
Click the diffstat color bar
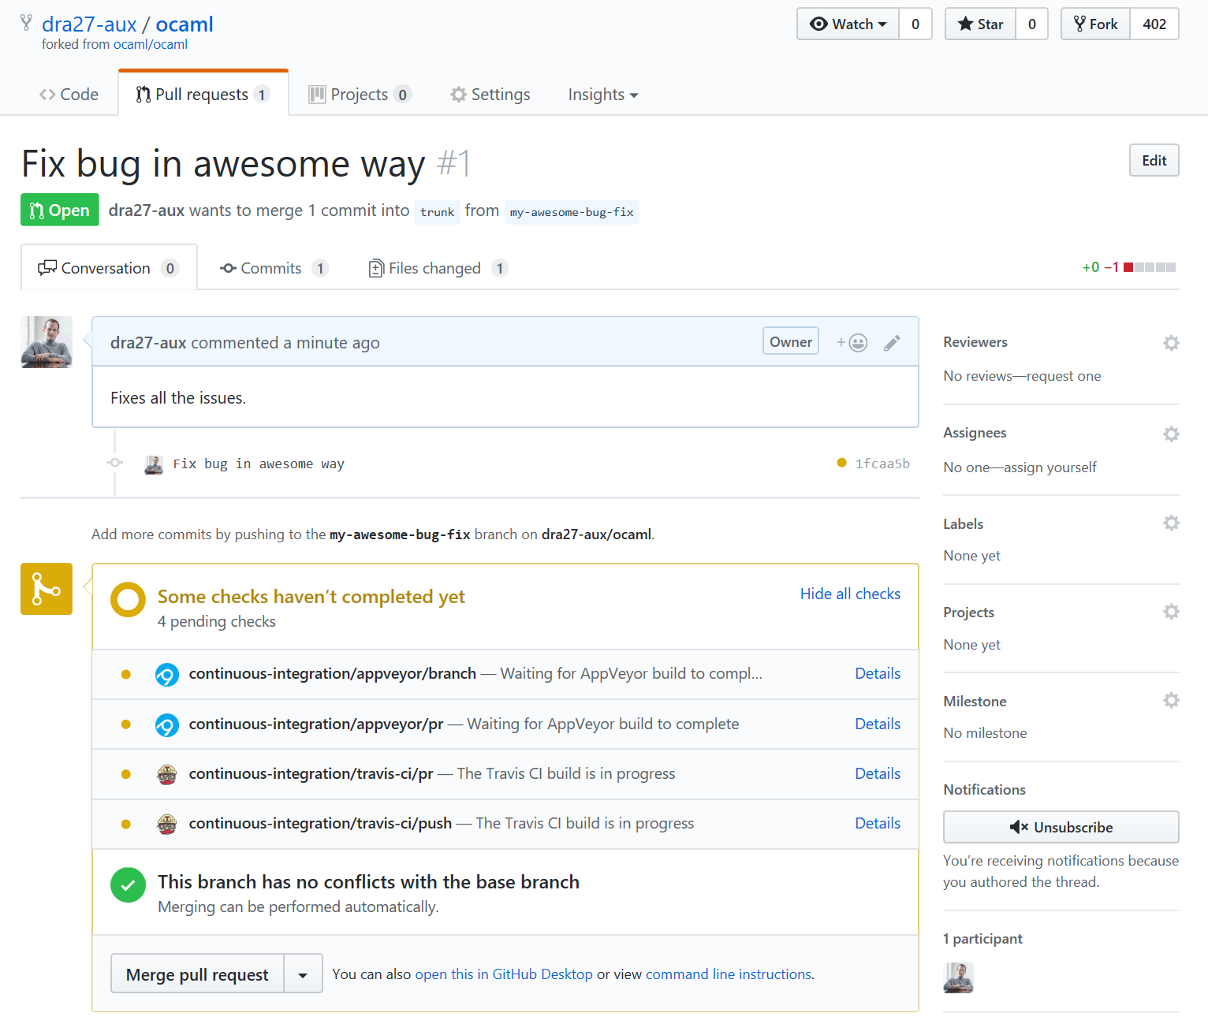(1150, 267)
